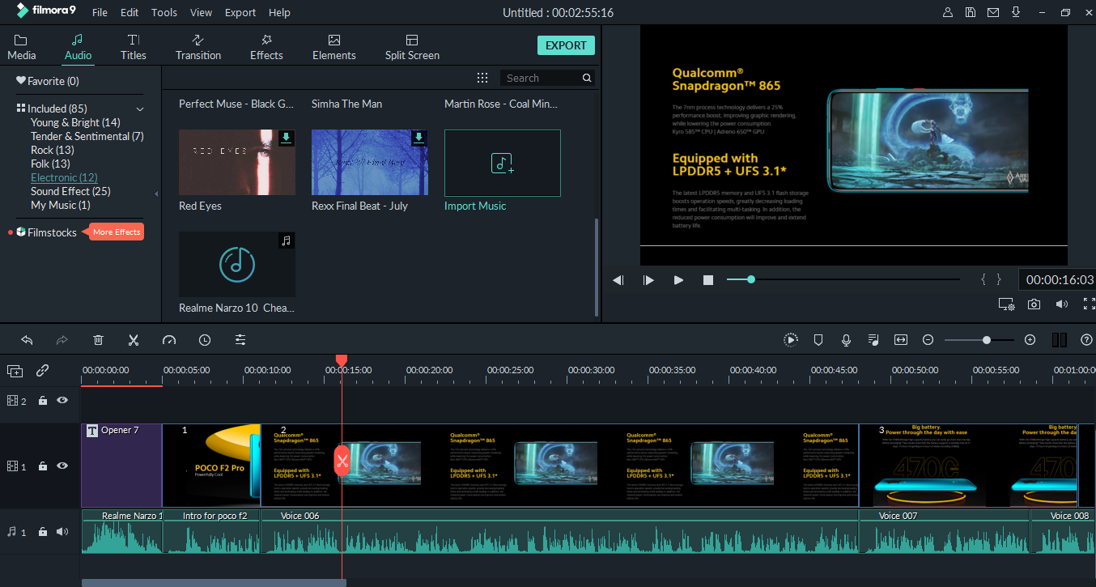Switch to the Split Screen tab
Viewport: 1096px width, 587px height.
pos(412,48)
